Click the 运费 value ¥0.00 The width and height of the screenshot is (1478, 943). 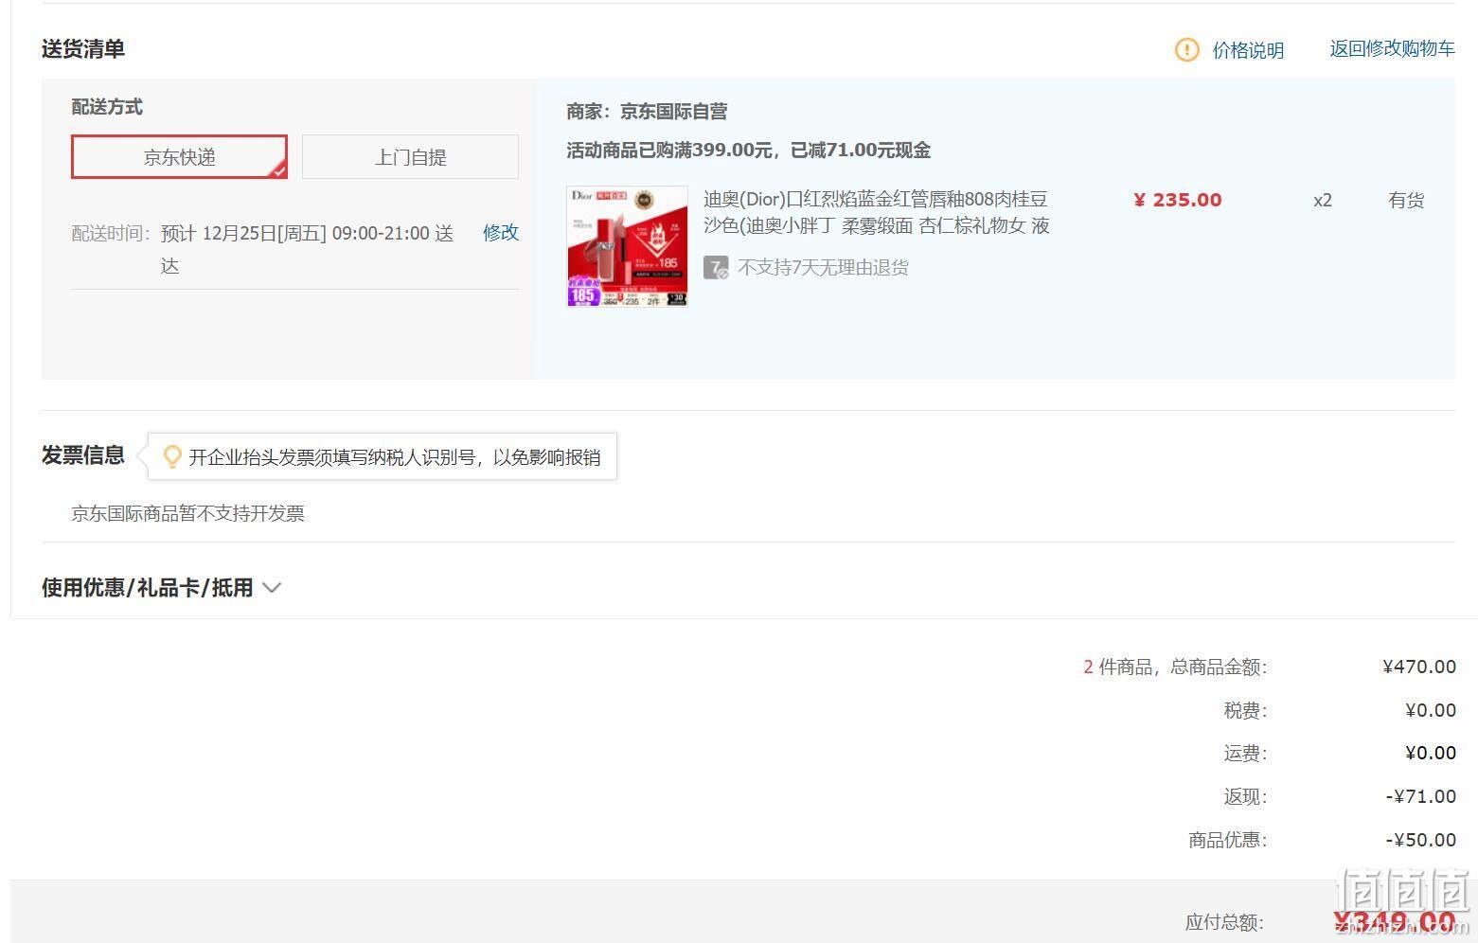tap(1431, 753)
